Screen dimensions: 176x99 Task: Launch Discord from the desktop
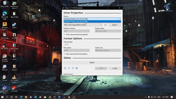(5, 68)
